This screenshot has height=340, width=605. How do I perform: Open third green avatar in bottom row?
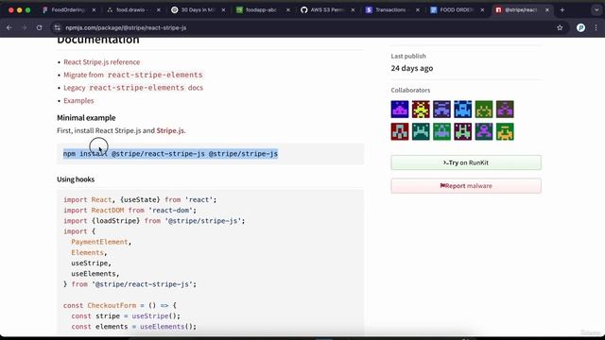441,131
